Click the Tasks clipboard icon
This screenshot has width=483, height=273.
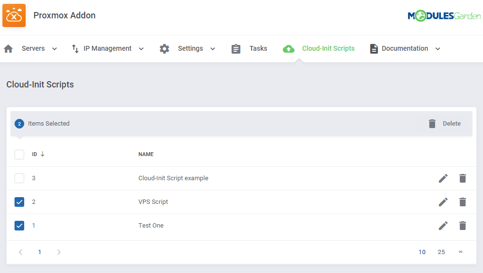(236, 49)
